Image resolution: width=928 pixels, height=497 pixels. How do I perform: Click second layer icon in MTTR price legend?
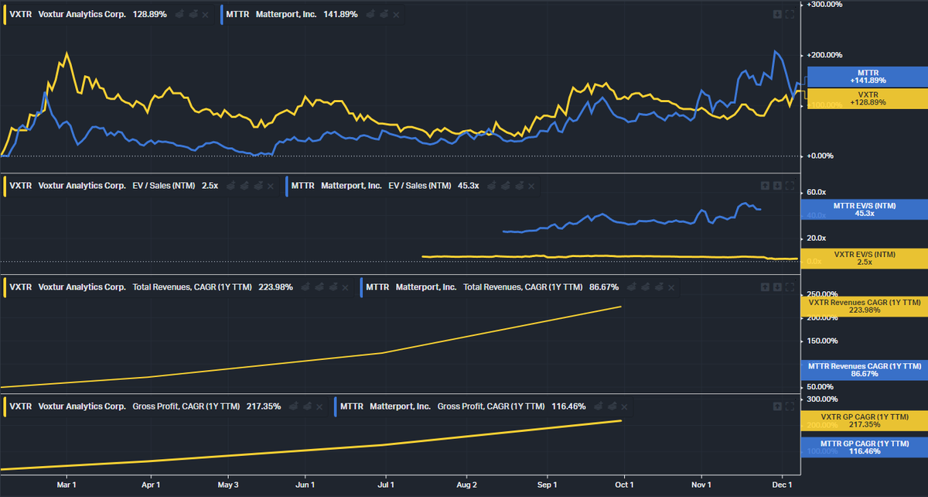tap(384, 15)
